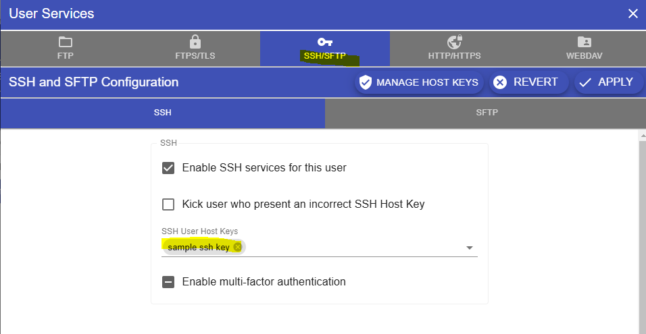Click the FTP folder icon

[x=65, y=43]
